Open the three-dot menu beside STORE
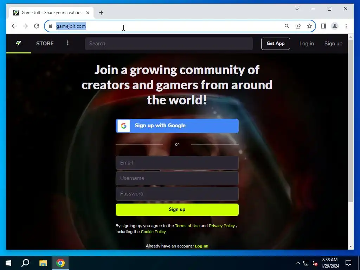360x270 pixels. 67,43
